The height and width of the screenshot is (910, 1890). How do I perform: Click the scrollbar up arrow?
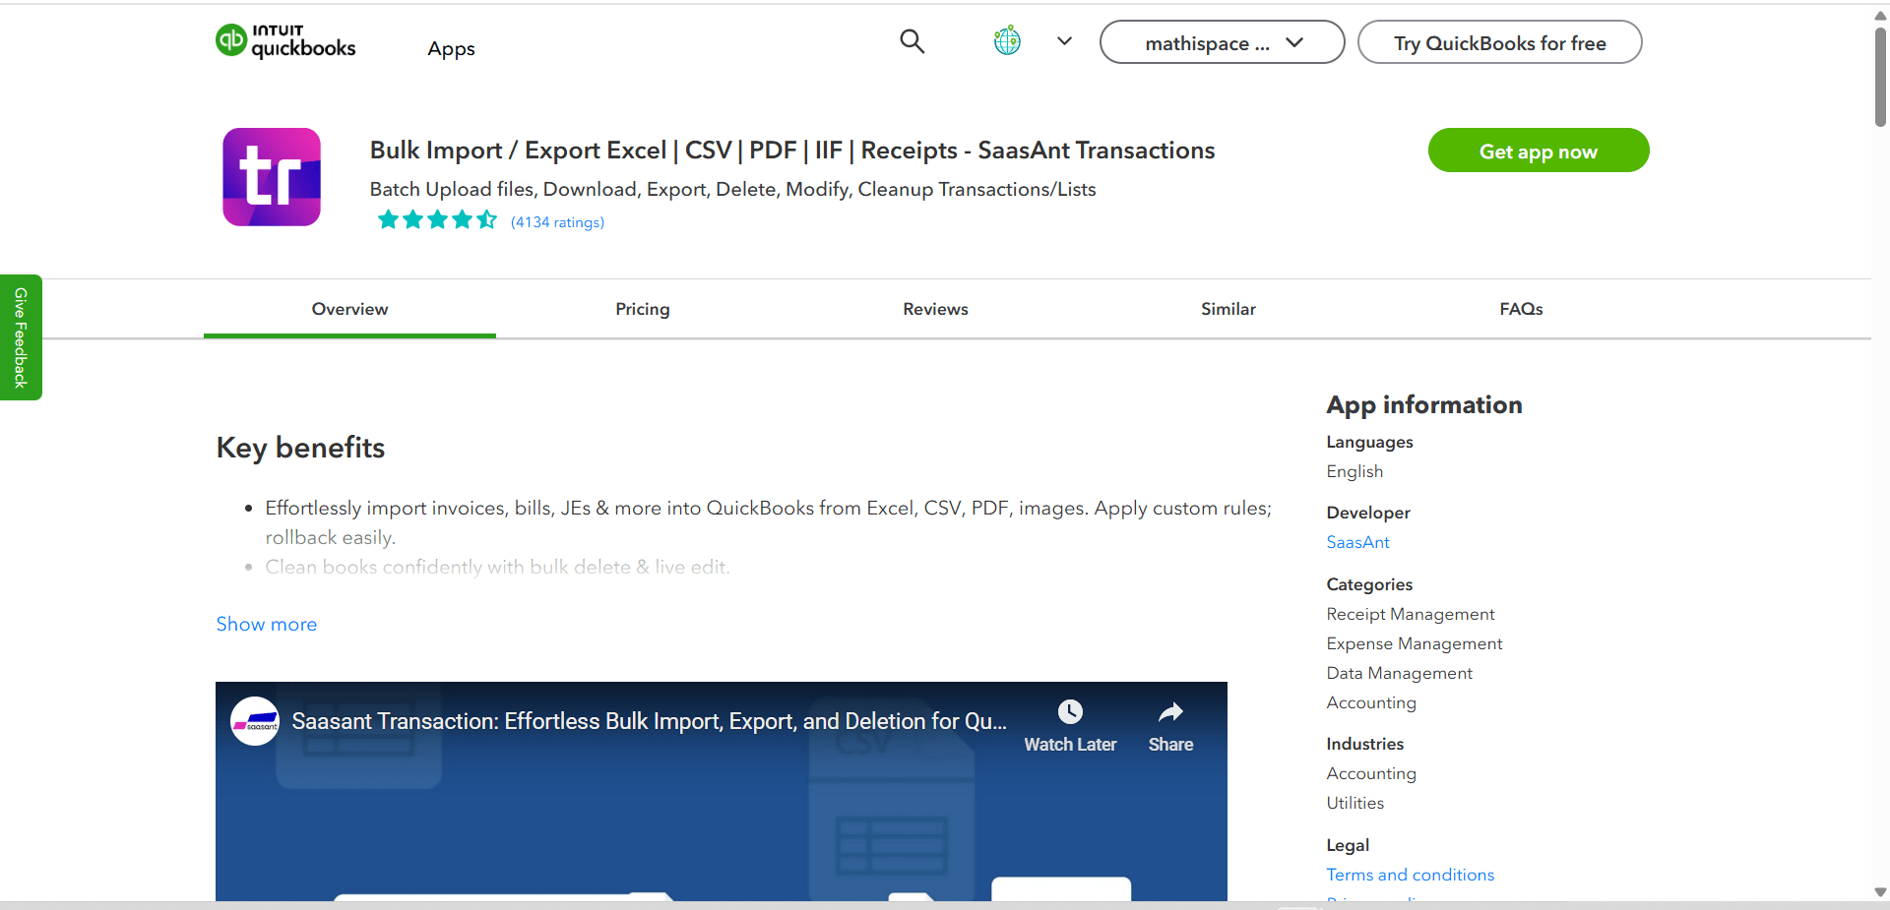1880,16
